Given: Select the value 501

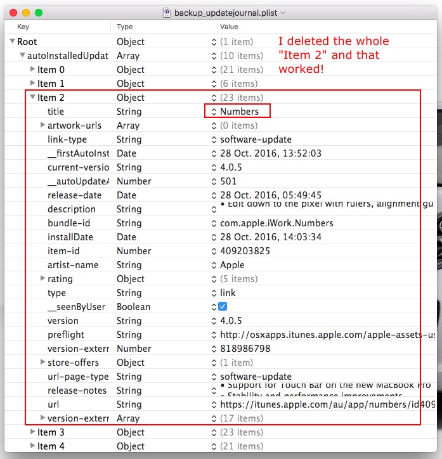Looking at the screenshot, I should tap(228, 181).
